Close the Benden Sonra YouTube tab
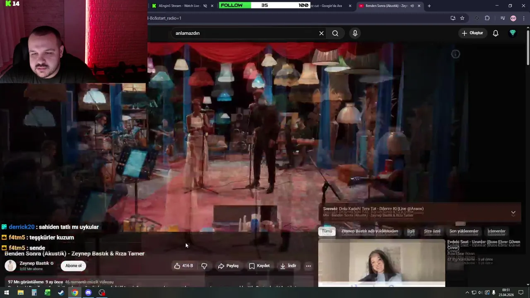The image size is (530, 298). pos(419,6)
